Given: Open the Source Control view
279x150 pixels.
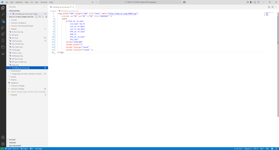Looking at the screenshot, I should click(3, 21).
